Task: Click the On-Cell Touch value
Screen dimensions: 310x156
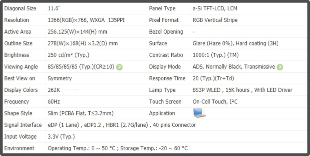Action: coord(215,102)
